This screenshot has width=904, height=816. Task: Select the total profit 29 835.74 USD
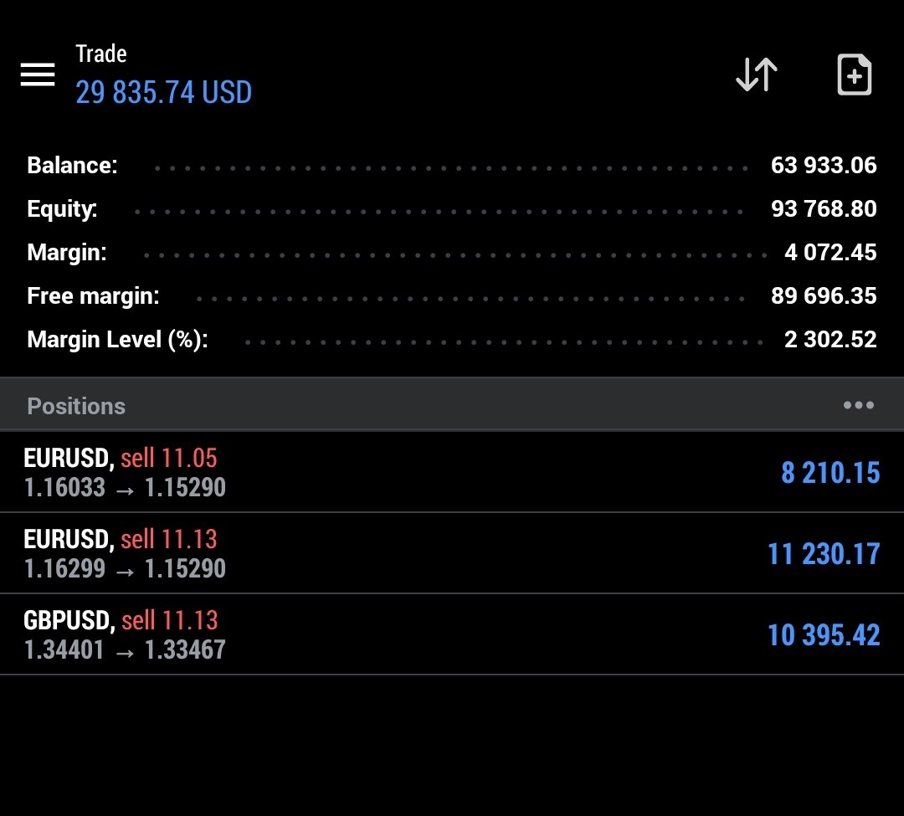pyautogui.click(x=164, y=92)
